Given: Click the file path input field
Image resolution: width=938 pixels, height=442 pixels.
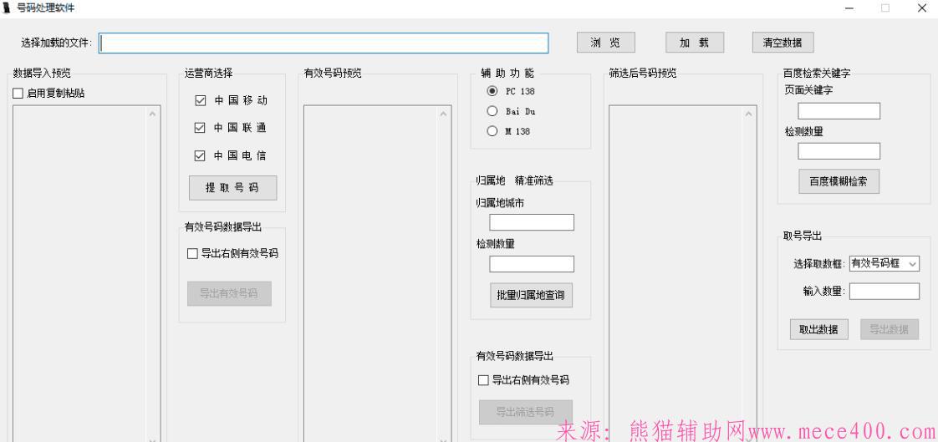Looking at the screenshot, I should pyautogui.click(x=324, y=43).
